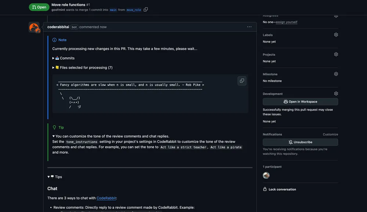This screenshot has height=212, width=367.
Task: Open the Projects settings gear
Action: (336, 54)
